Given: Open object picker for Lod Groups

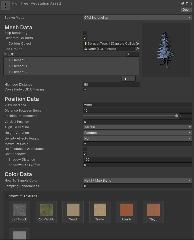Looking at the screenshot, I should point(137,49).
